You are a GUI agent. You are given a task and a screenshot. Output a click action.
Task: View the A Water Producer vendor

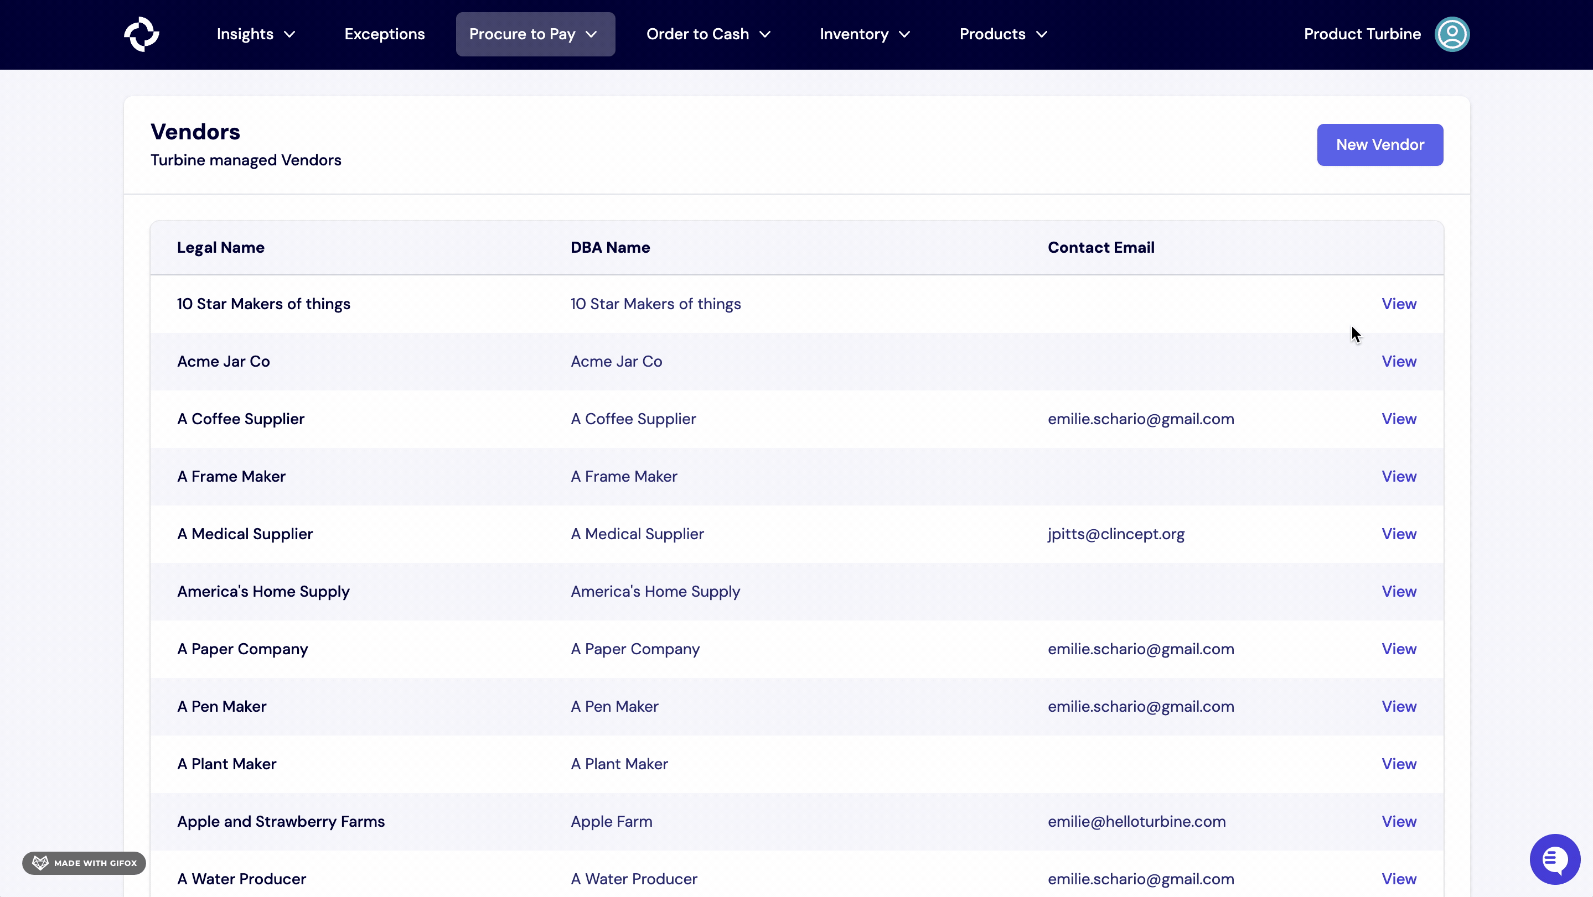[1399, 878]
